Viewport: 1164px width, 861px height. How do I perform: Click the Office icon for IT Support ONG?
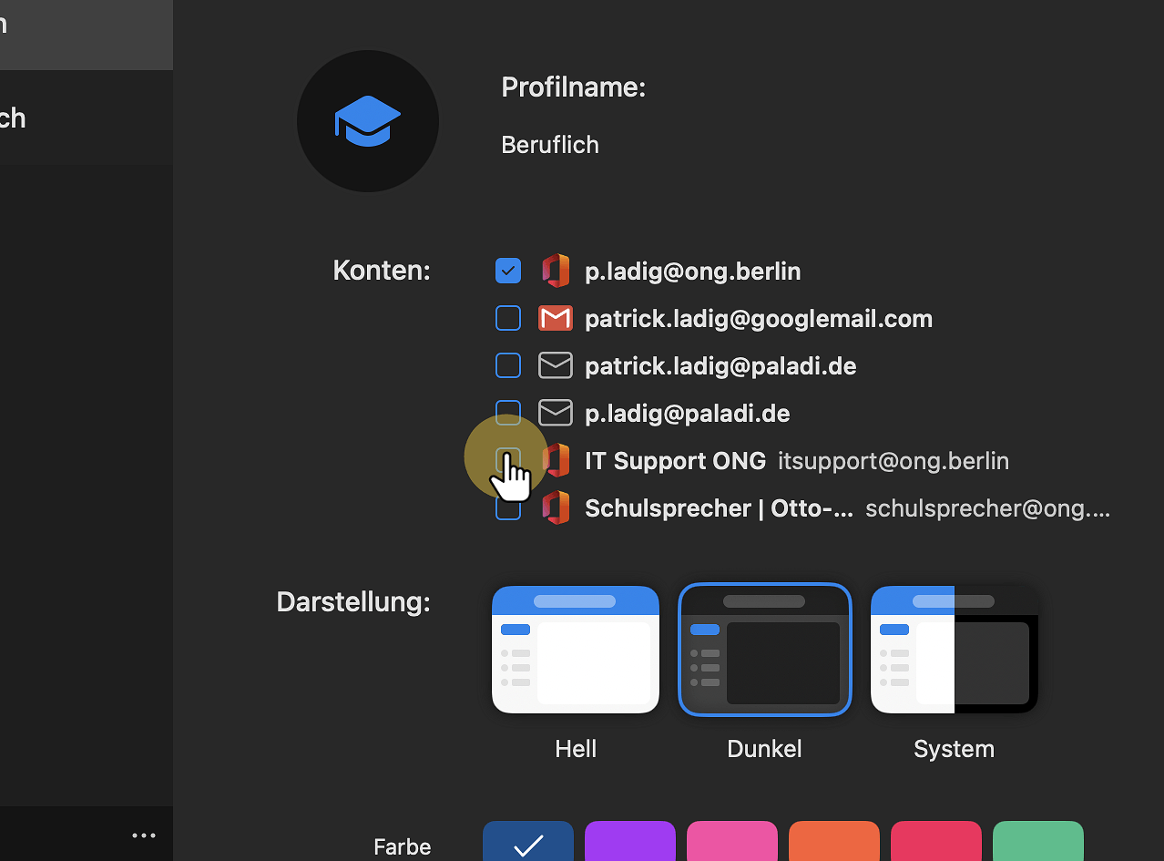click(x=556, y=461)
